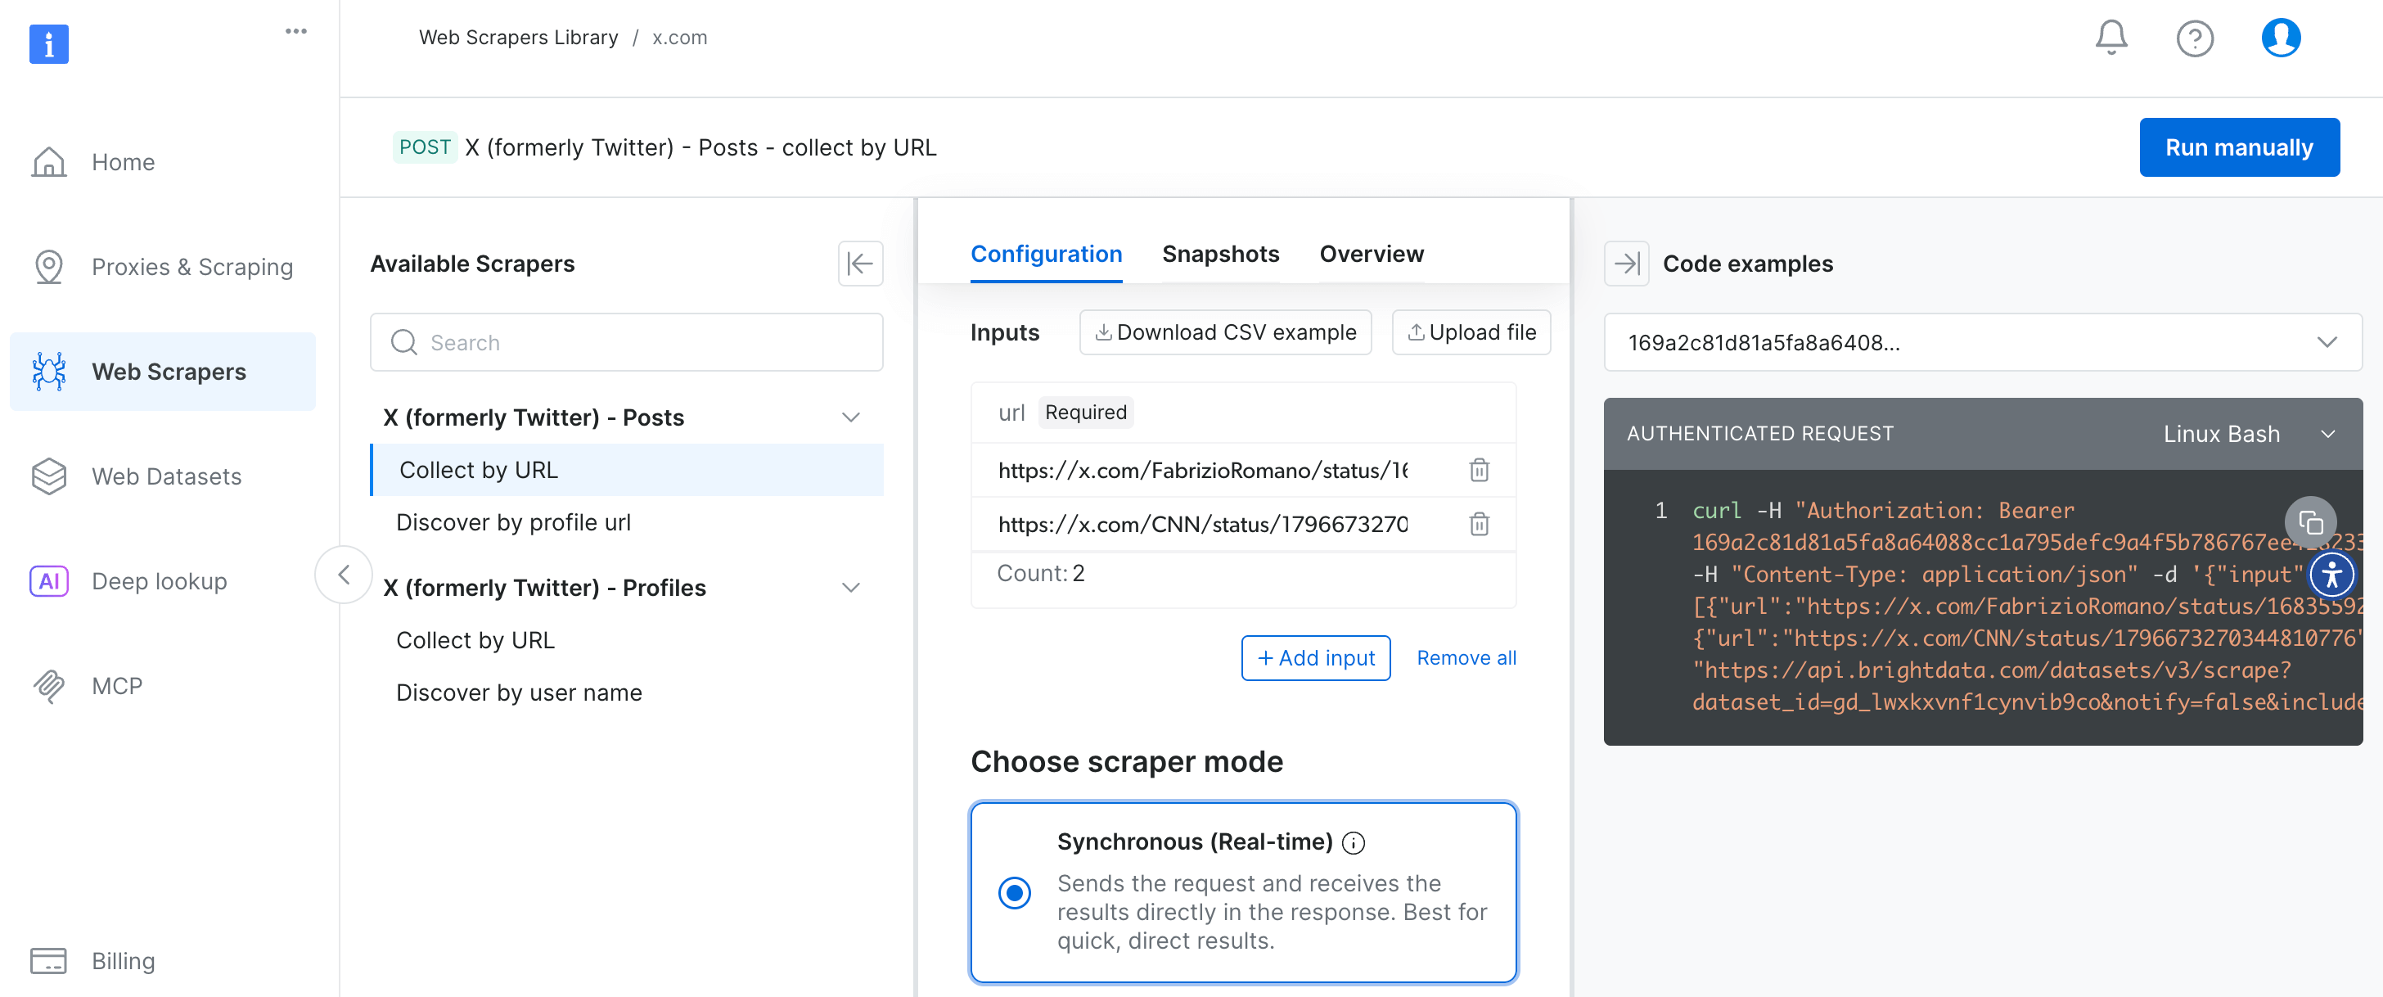Switch to the Overview tab

click(x=1371, y=254)
